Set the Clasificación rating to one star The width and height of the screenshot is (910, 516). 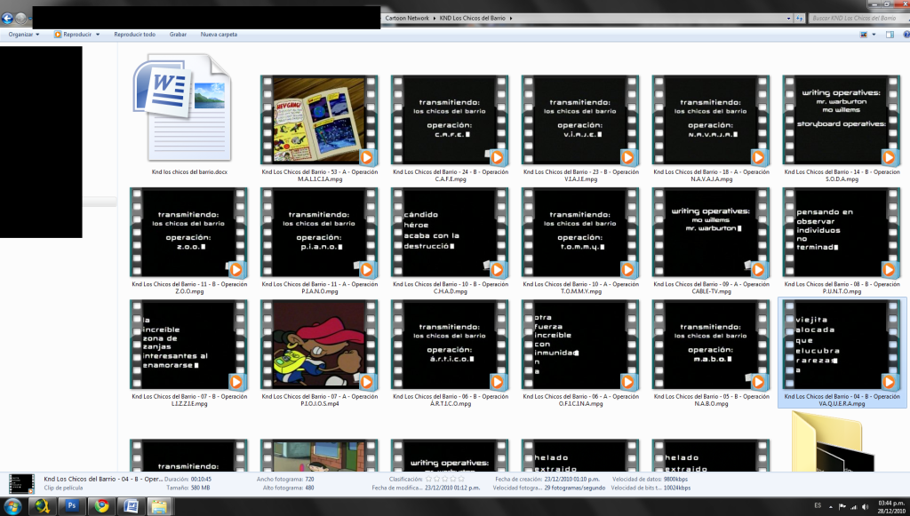click(x=429, y=480)
